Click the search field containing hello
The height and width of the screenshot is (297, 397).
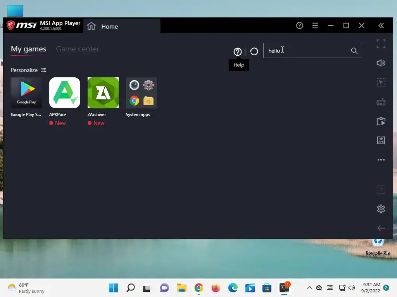click(313, 51)
